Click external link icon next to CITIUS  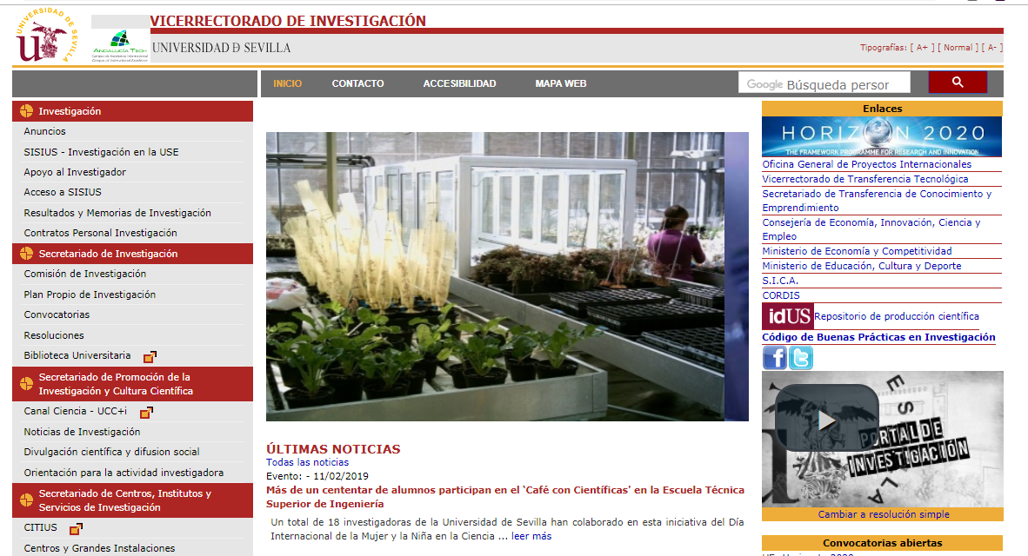click(x=76, y=528)
